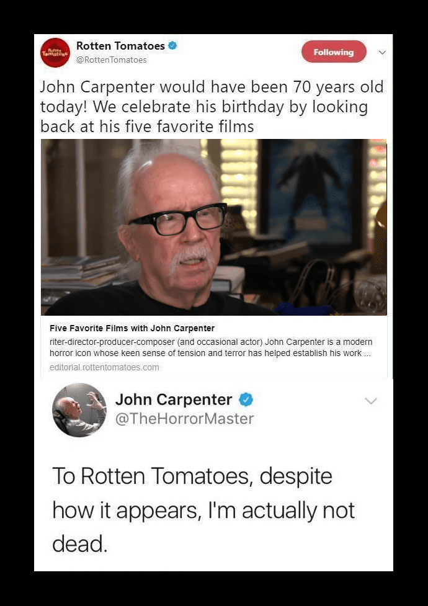Expand John Carpenter's tweet options chevron
This screenshot has width=428, height=606.
tap(371, 401)
